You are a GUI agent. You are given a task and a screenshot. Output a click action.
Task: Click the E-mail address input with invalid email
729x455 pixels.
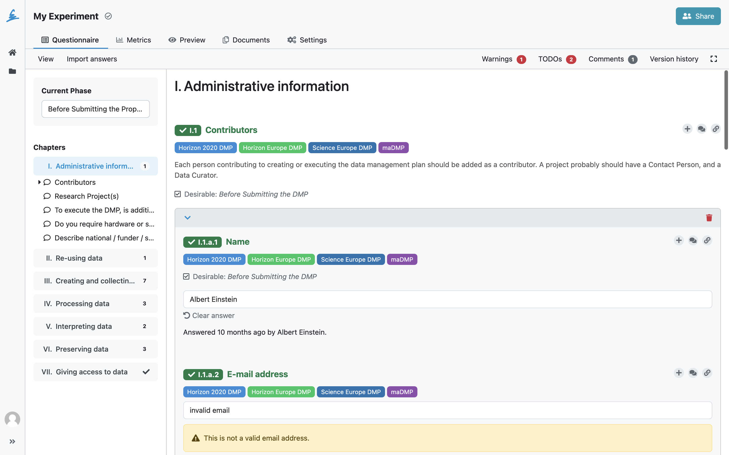(447, 410)
